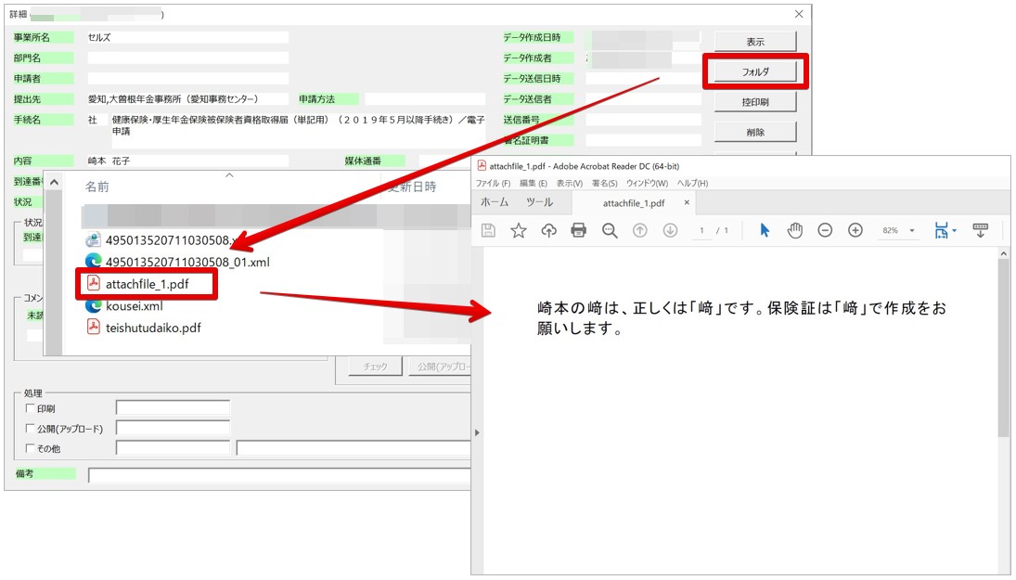Open ウィンドウ menu in Acrobat
1016x580 pixels.
(x=647, y=184)
